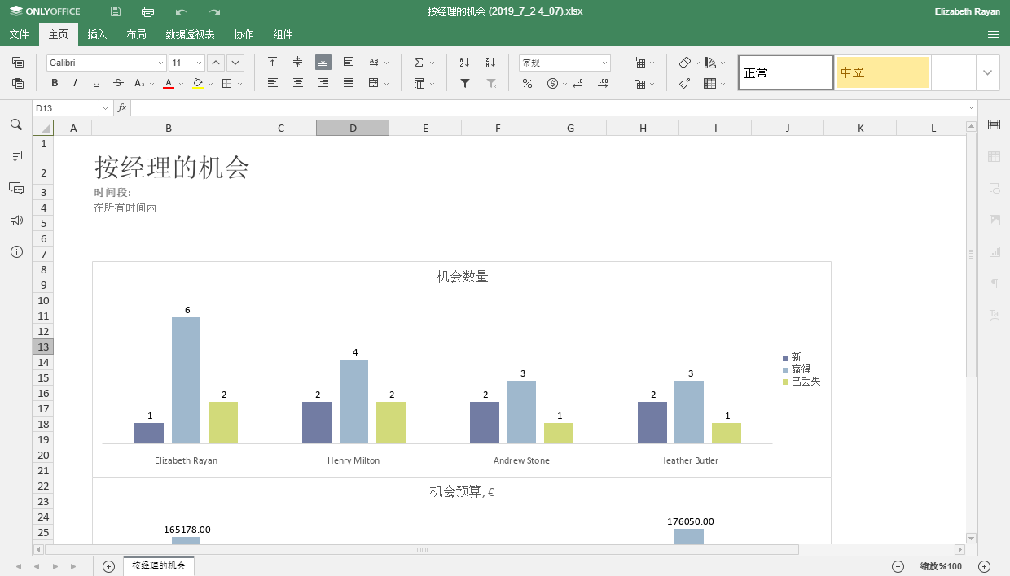Switch to the 插入 tab
Screen dimensions: 1010x576
point(97,34)
